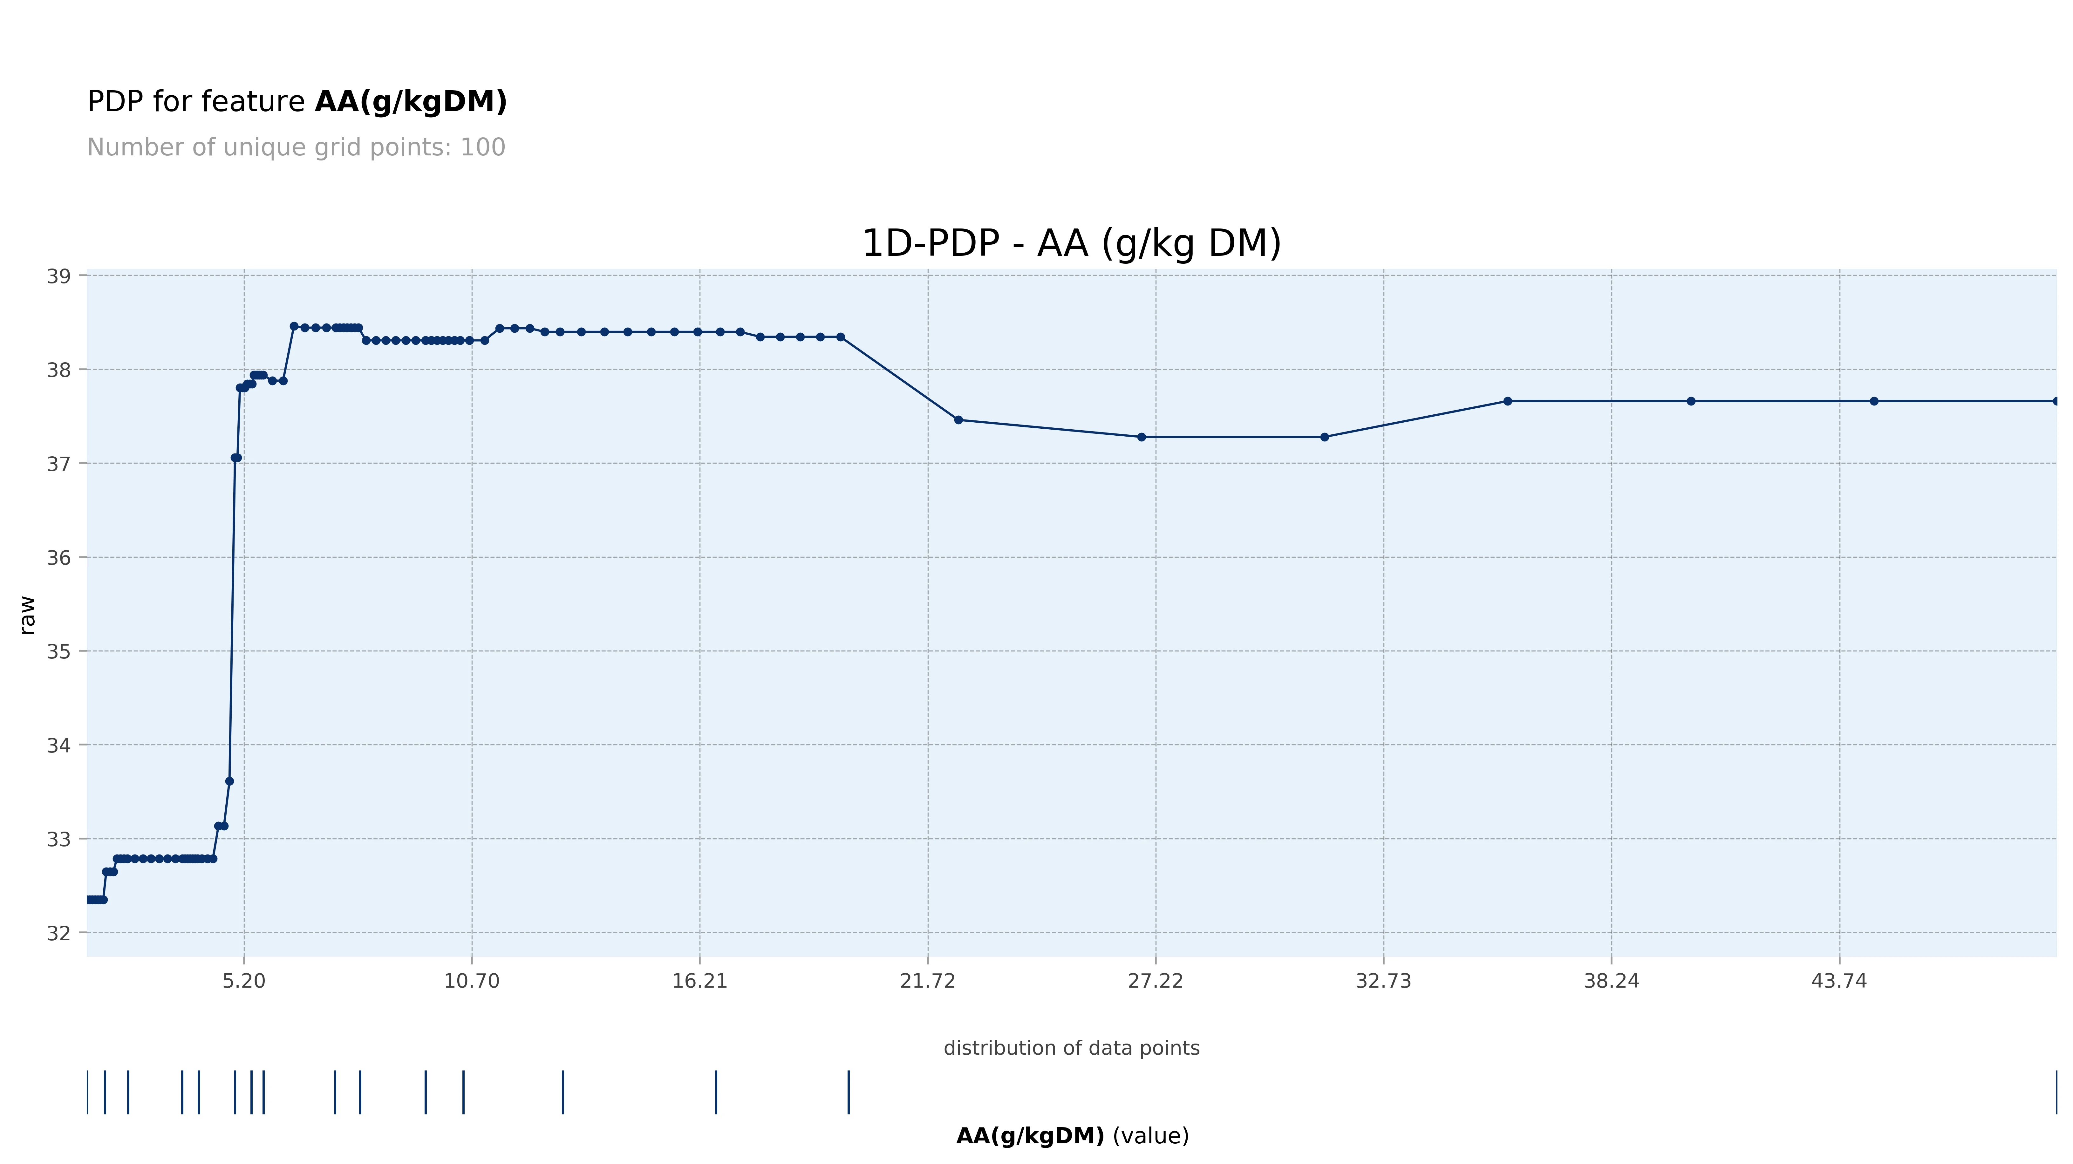This screenshot has height=1164, width=2073.
Task: Click the x-axis tick label 43.74
Action: (x=1839, y=981)
